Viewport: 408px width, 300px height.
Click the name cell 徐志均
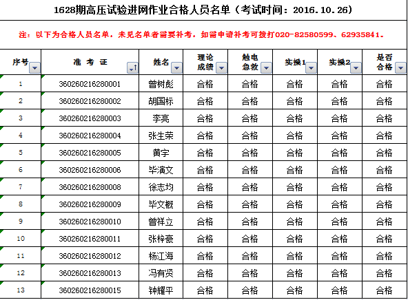[161, 186]
